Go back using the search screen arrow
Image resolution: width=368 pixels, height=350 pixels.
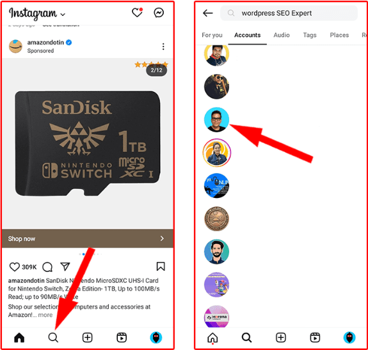pyautogui.click(x=208, y=13)
